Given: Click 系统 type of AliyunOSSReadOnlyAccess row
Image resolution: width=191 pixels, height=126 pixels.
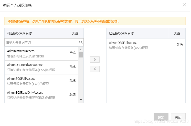Looking at the screenshot, I should click(x=72, y=67).
